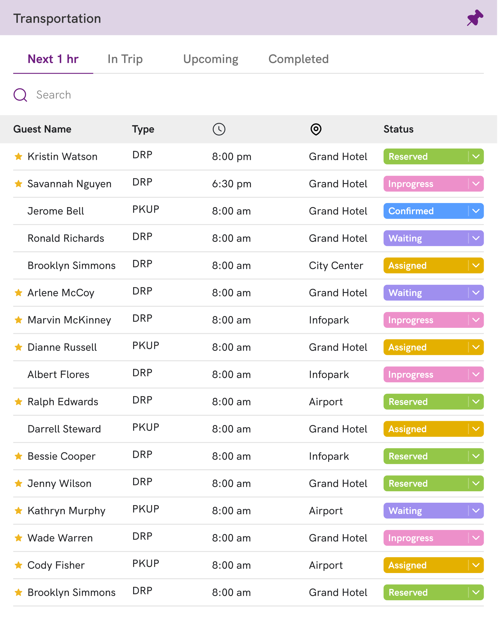Select guest name Kristin Watson
This screenshot has width=498, height=619.
click(63, 157)
